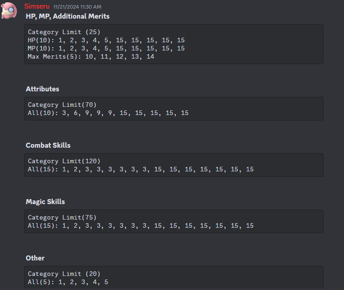Click the All(5) line under Other
The image size is (344, 290).
click(x=68, y=282)
